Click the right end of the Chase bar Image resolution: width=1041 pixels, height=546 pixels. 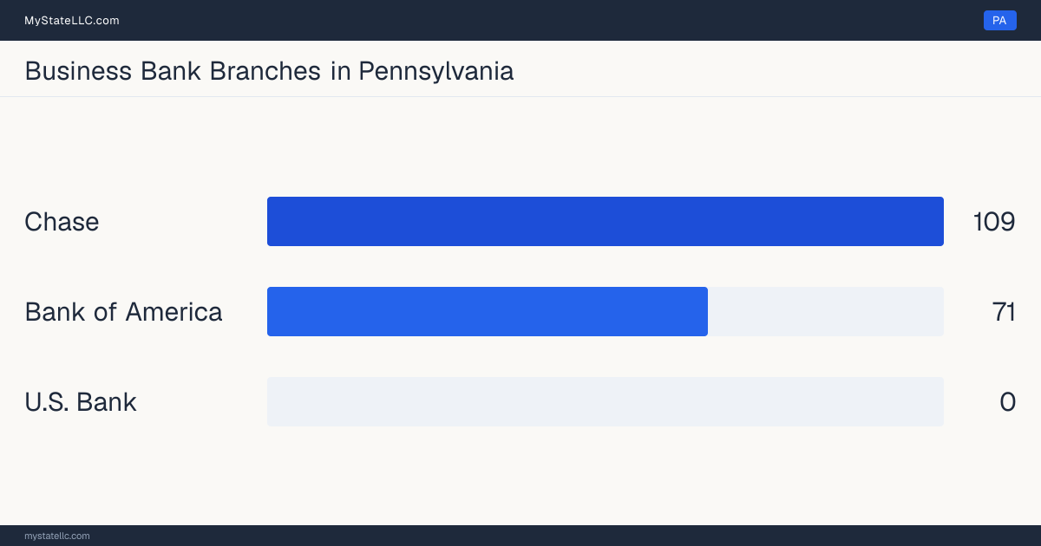point(937,221)
